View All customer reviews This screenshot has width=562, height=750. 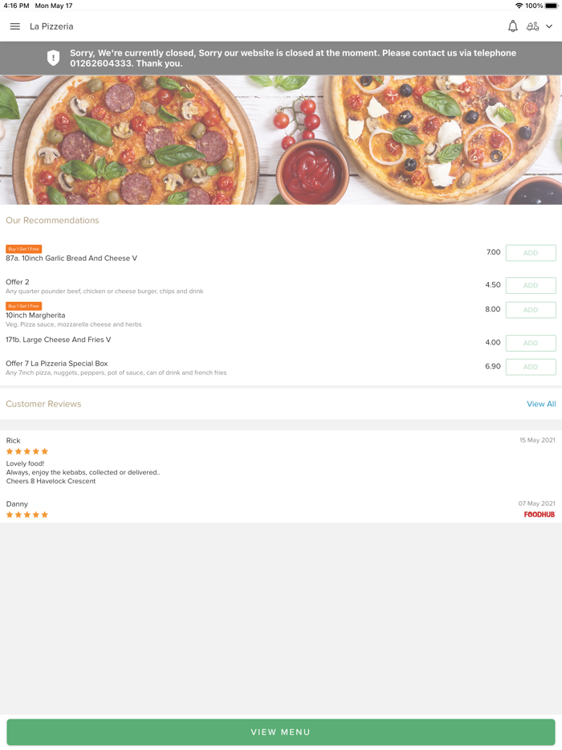click(x=541, y=404)
